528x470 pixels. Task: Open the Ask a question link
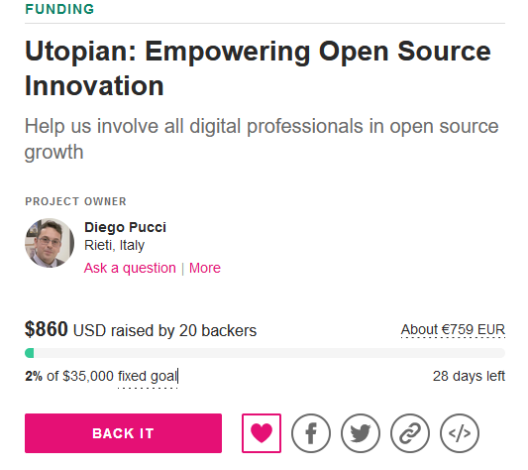[x=130, y=268]
